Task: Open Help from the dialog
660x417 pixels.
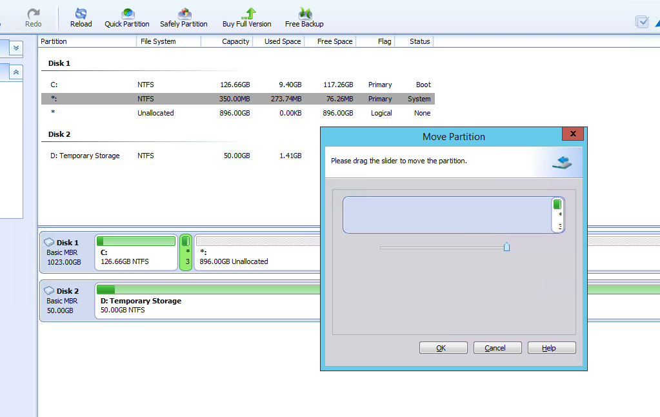Action: tap(552, 347)
